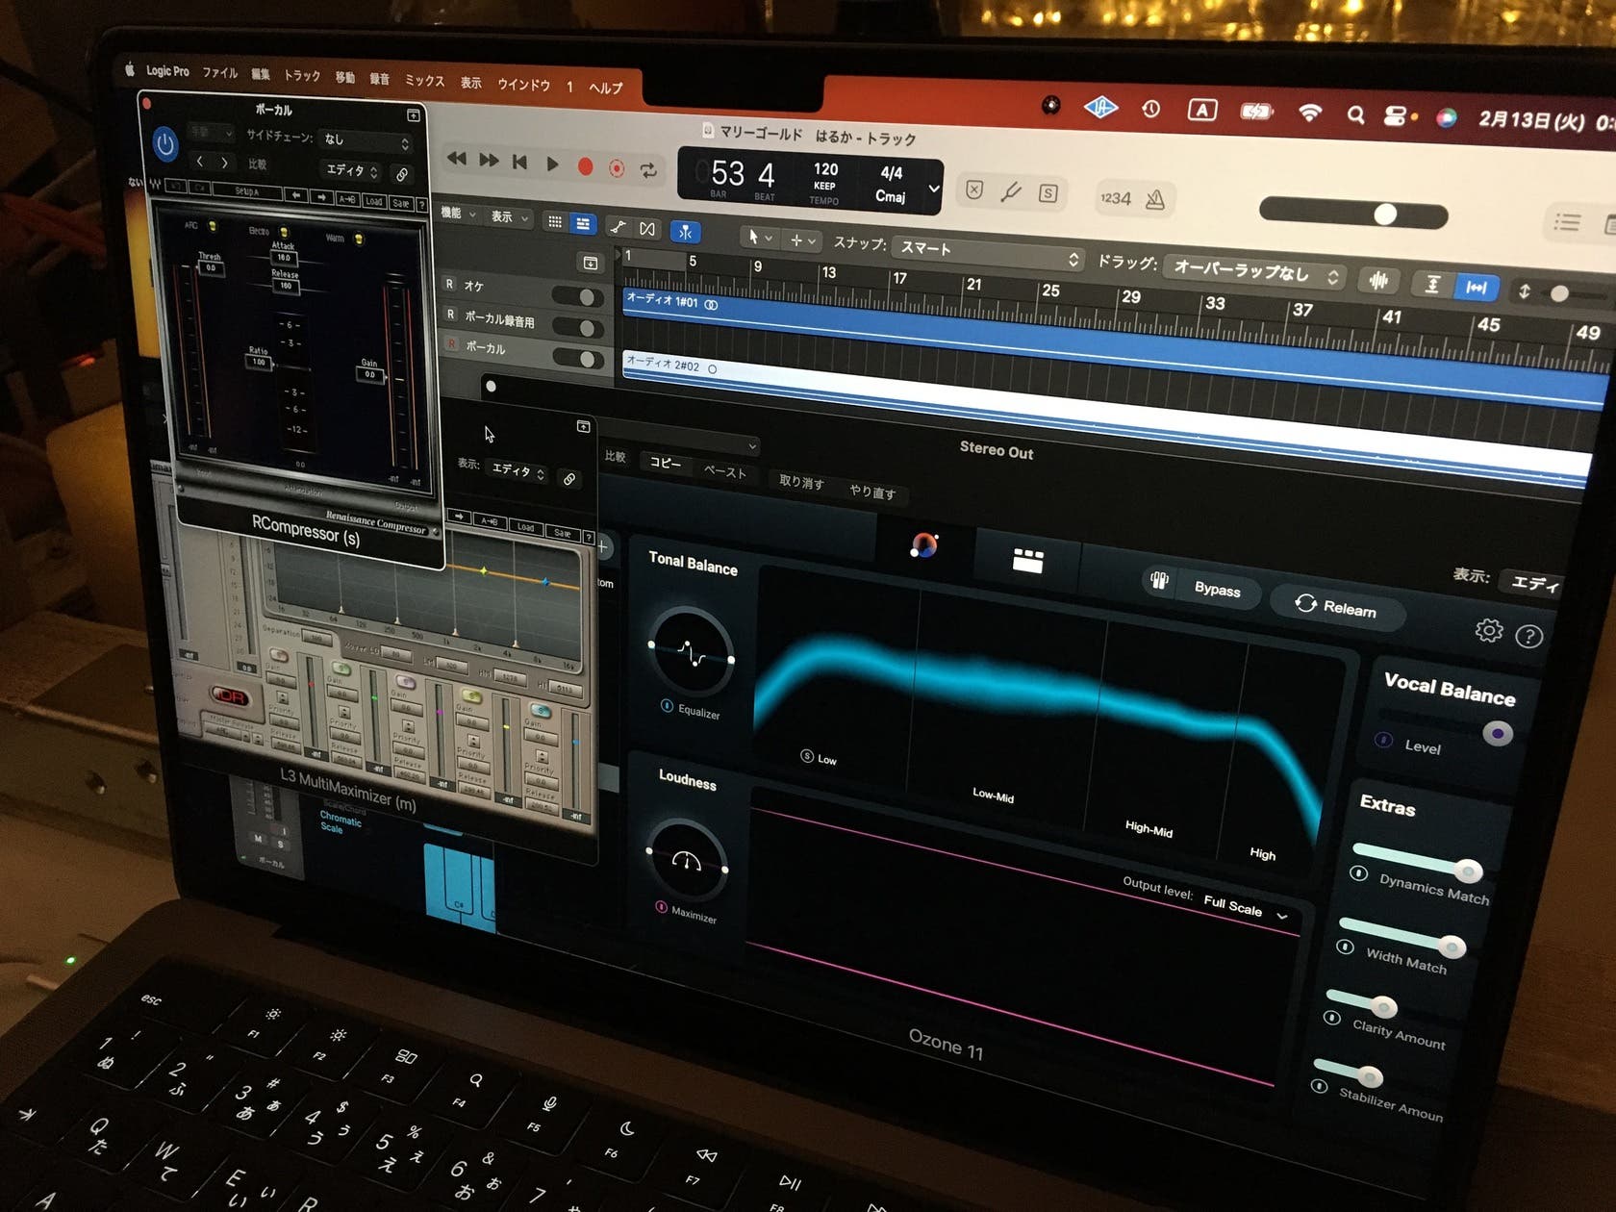The width and height of the screenshot is (1616, 1212).
Task: Toggle the switch on the ボーカル track
Action: click(586, 359)
